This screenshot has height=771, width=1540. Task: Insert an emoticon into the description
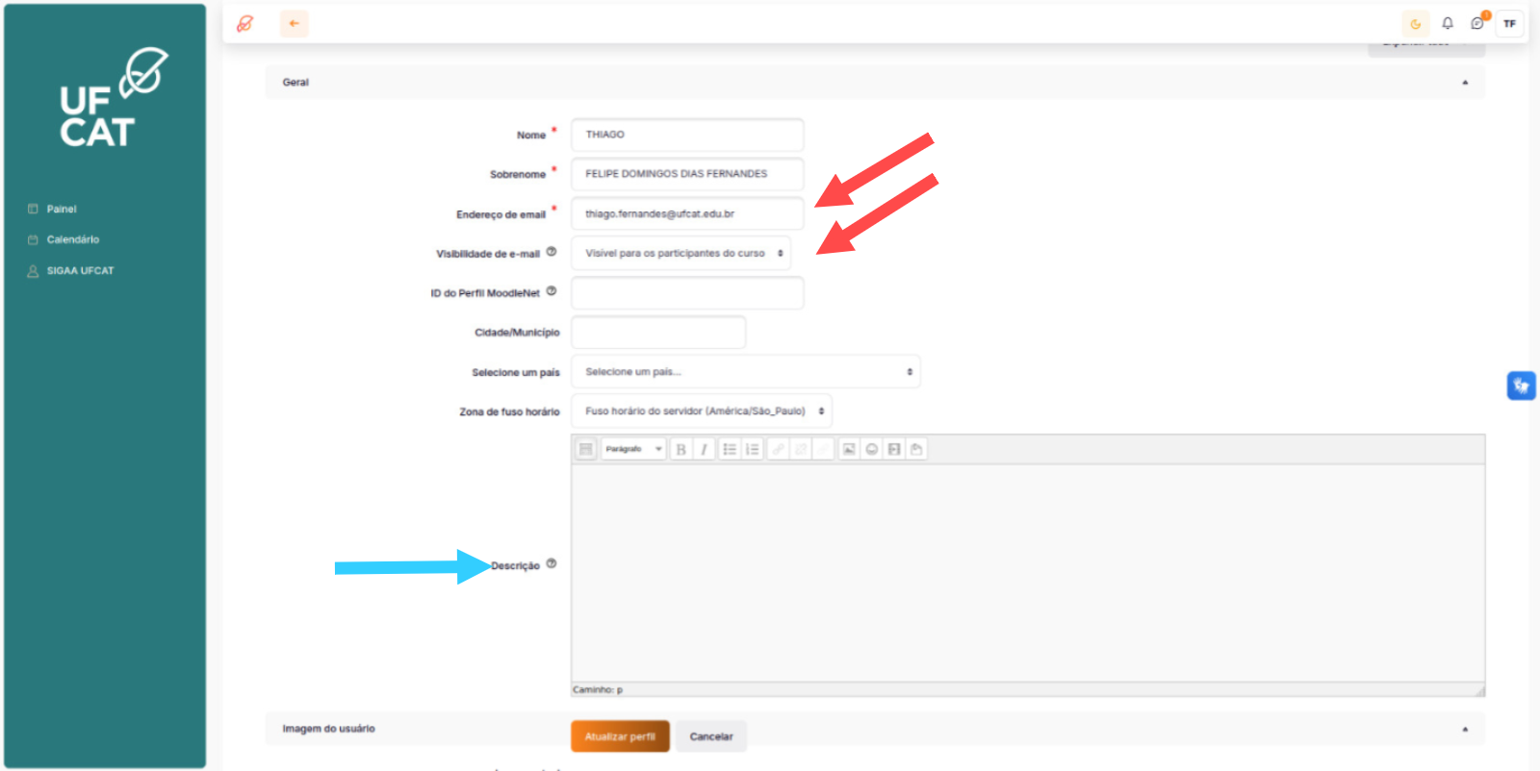(x=871, y=449)
